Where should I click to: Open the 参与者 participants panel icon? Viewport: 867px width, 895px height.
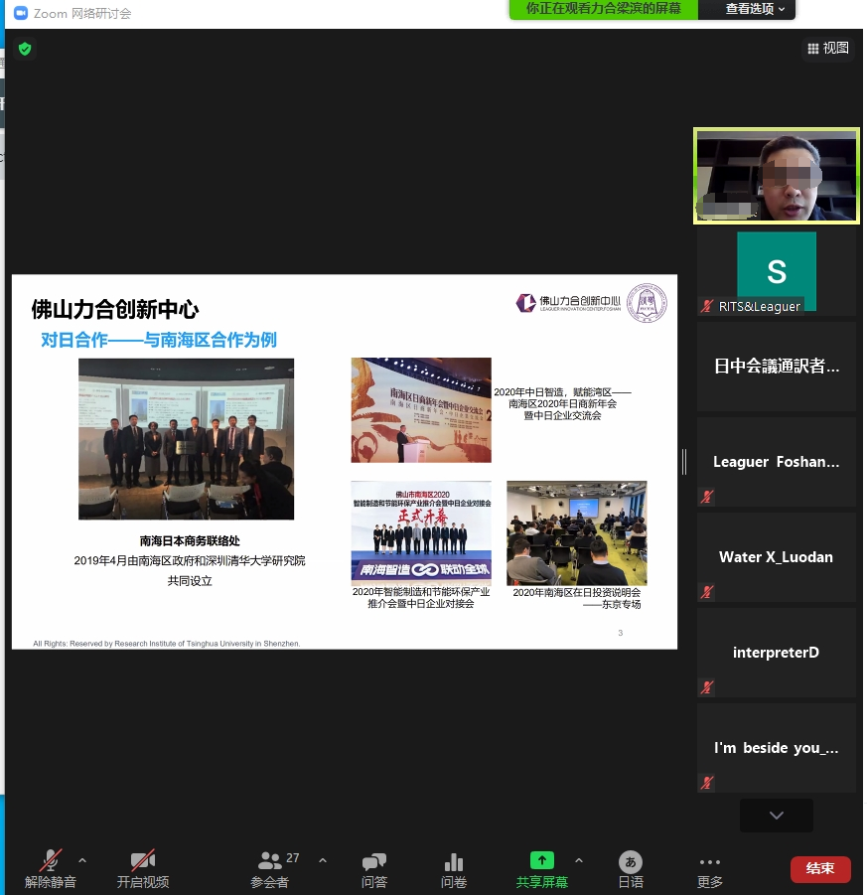coord(269,860)
